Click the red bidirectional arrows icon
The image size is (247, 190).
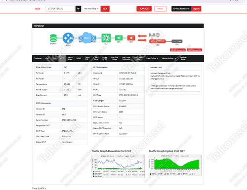click(x=142, y=38)
